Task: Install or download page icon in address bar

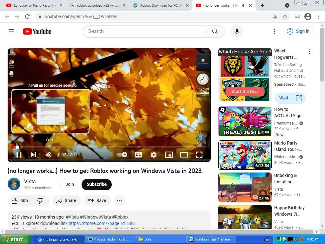Action: click(275, 17)
